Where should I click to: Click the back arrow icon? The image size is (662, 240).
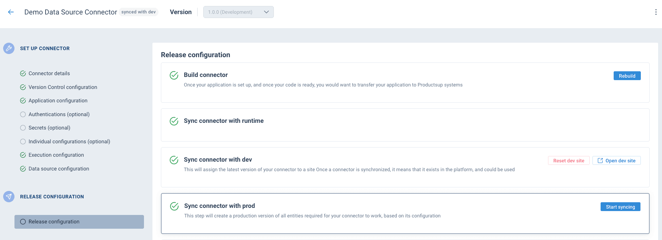coord(11,12)
